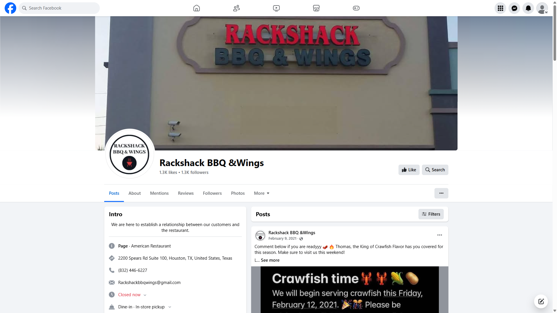Open Filters for posts
The image size is (557, 313).
431,214
